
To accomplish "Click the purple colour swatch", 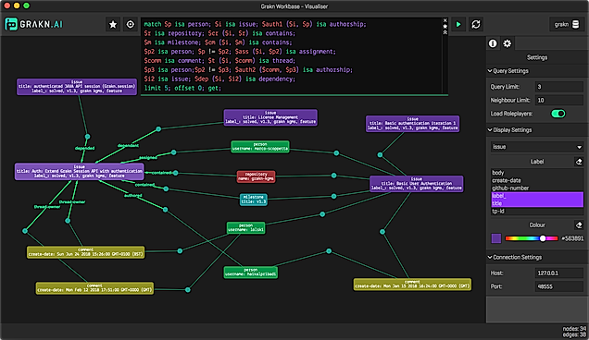I will click(496, 238).
